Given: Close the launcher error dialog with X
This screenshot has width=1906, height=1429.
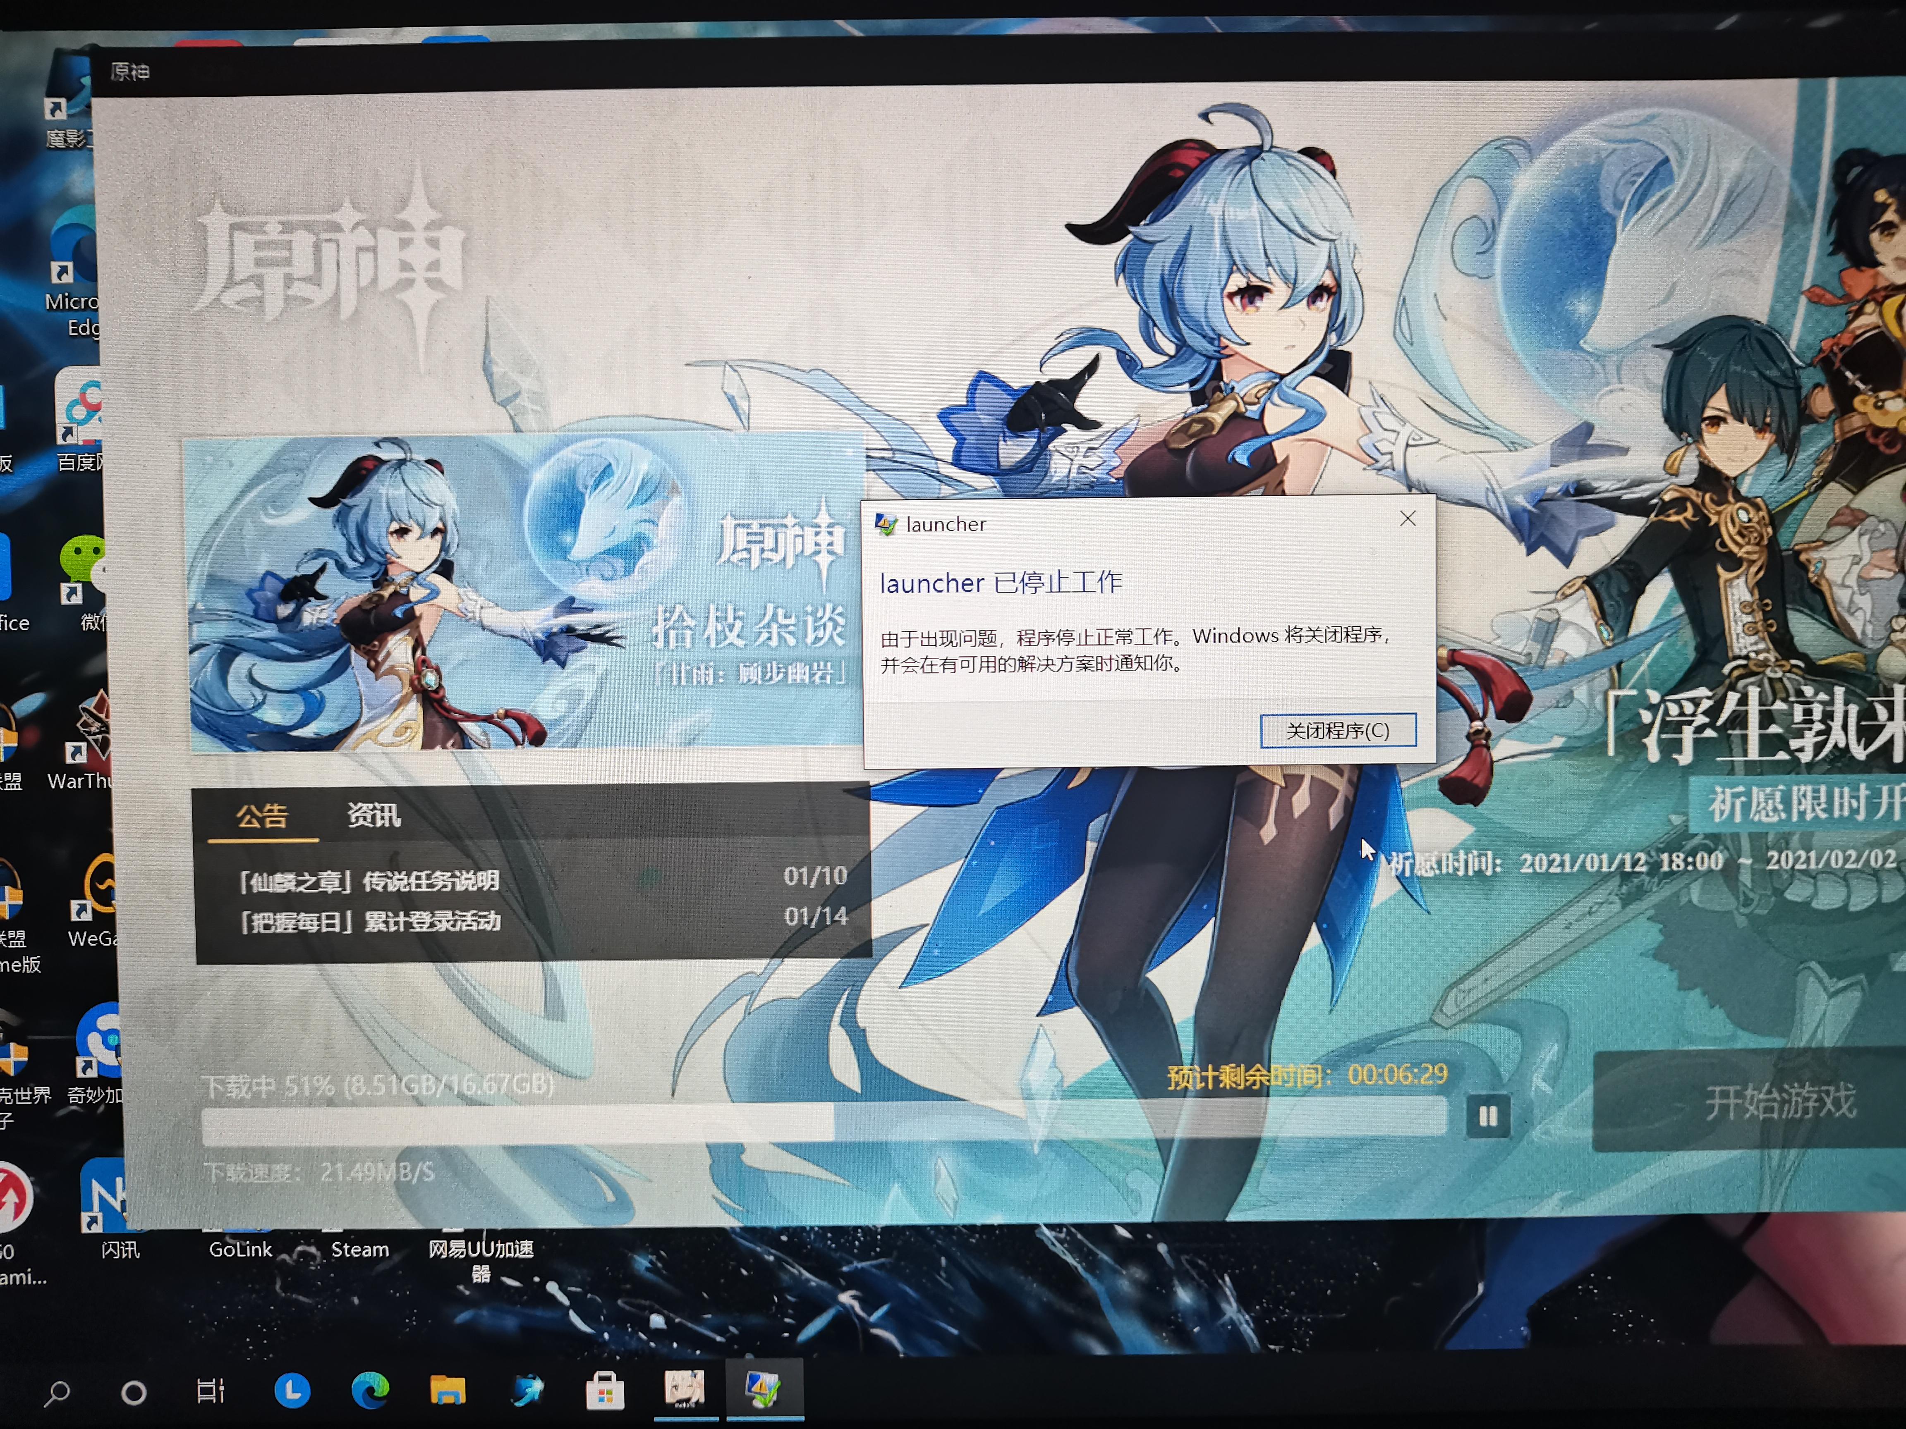Looking at the screenshot, I should (1408, 519).
